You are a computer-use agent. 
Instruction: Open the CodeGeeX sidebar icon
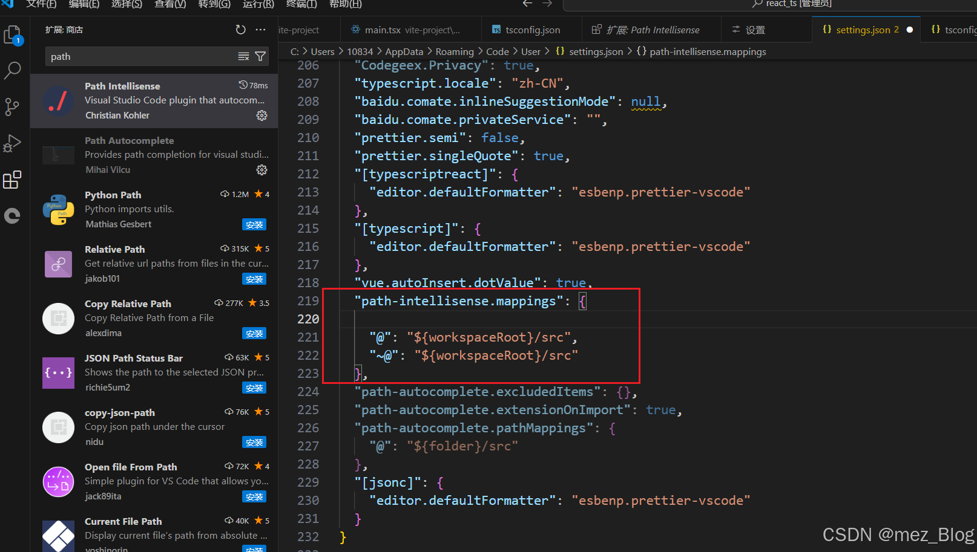tap(13, 216)
